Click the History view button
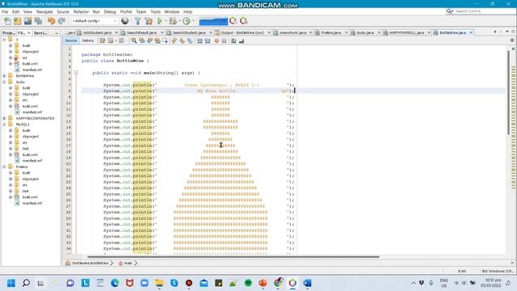The image size is (517, 291). point(88,40)
